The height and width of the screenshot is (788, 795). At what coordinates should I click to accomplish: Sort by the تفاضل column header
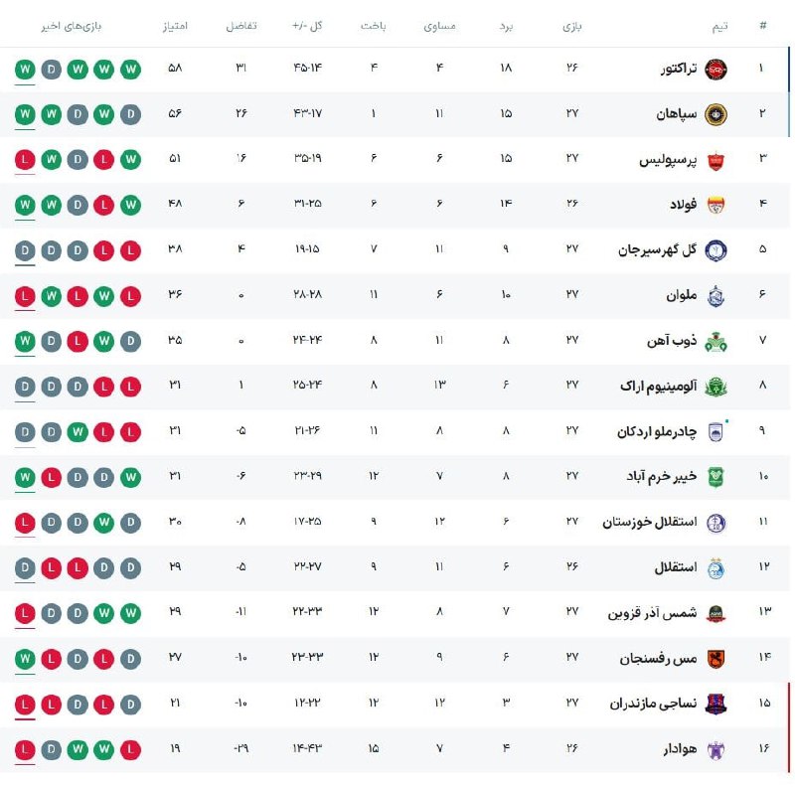[x=241, y=26]
